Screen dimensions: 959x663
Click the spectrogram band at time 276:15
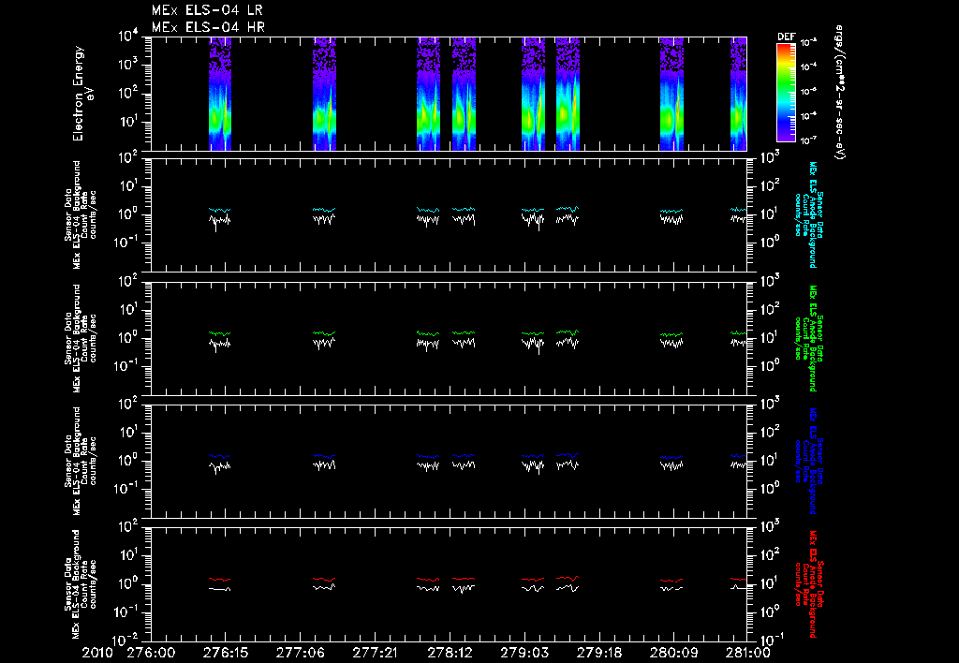click(x=220, y=94)
